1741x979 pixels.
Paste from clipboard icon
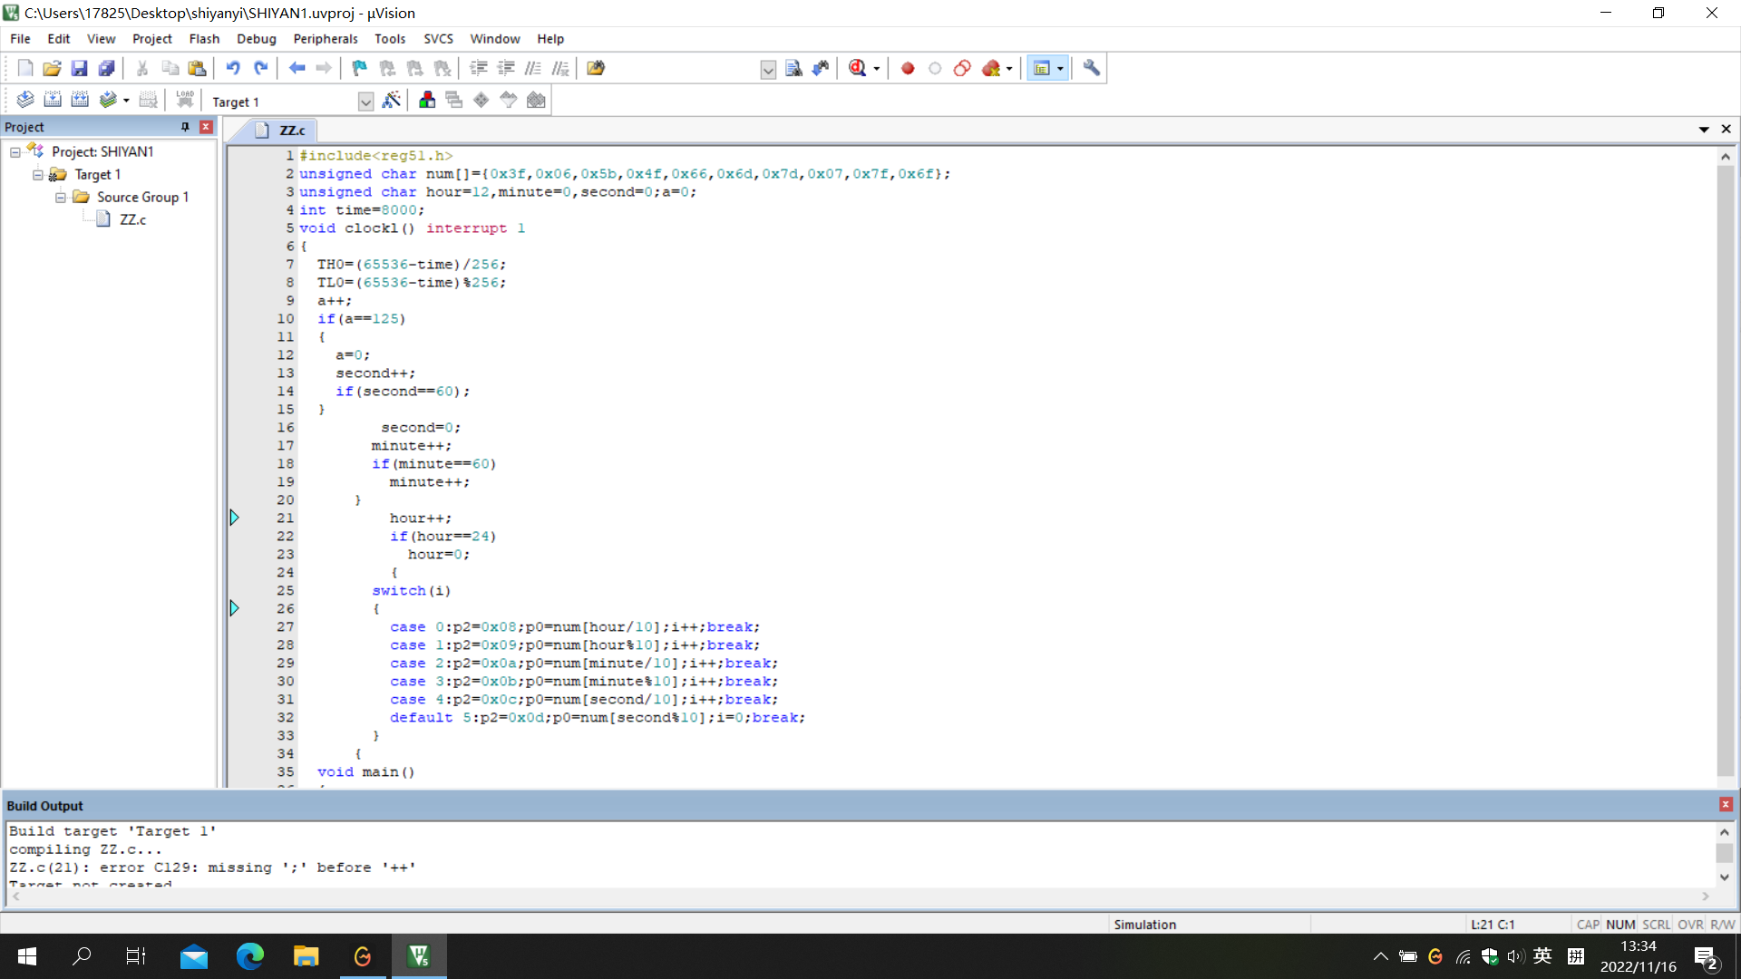(x=197, y=68)
